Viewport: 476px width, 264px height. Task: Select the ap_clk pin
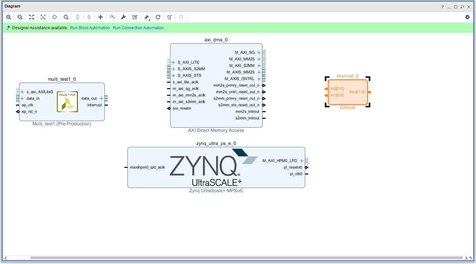pos(27,105)
